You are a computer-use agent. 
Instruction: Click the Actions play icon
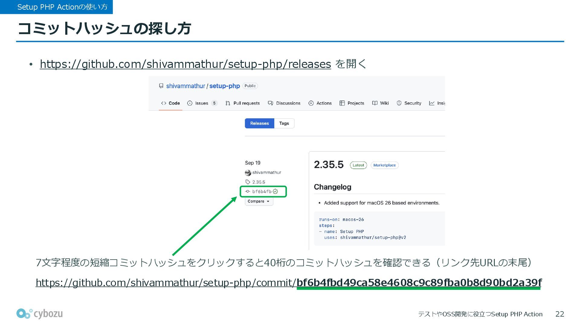click(x=311, y=103)
